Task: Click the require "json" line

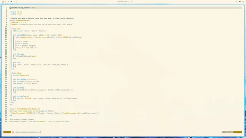Action: [16, 12]
